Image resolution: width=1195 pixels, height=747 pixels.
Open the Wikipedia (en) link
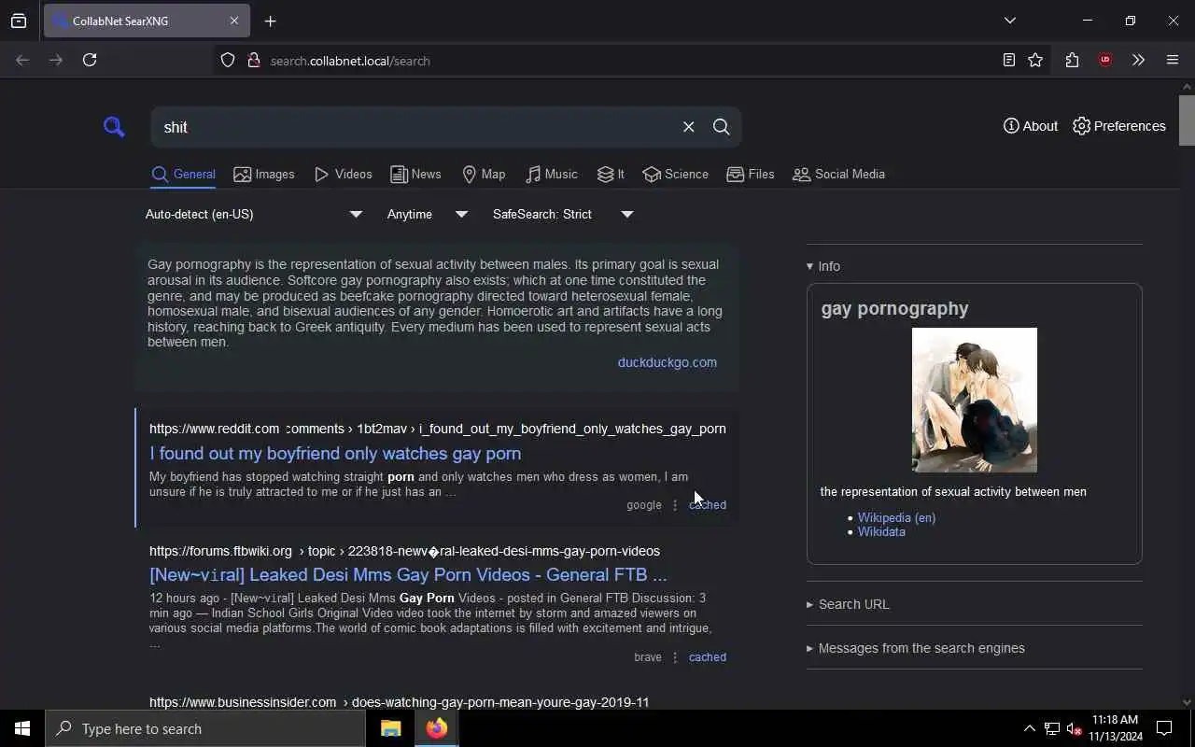(896, 517)
